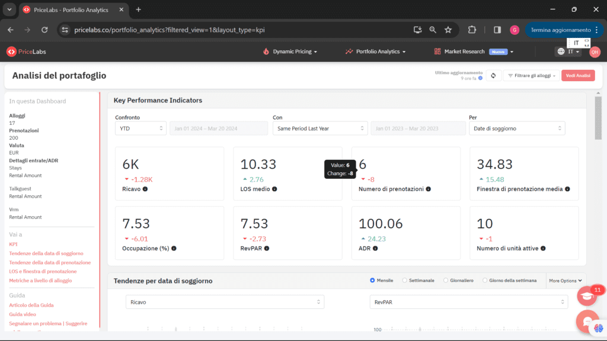
Task: Open the Portfolio Analytics menu
Action: 376,52
